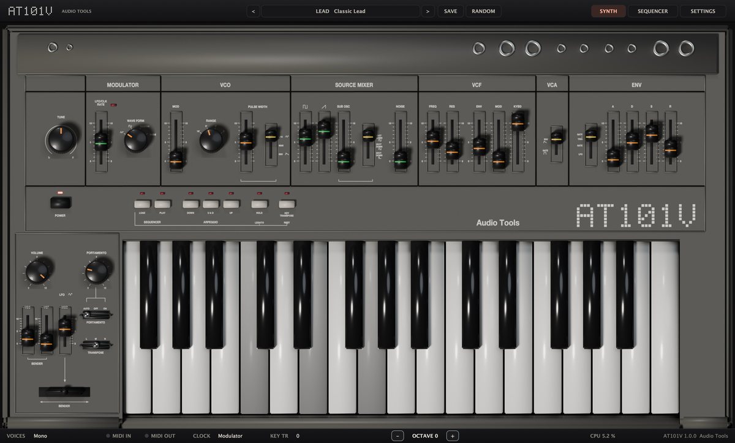735x443 pixels.
Task: Open the LEAD Classic Lead preset selector
Action: (341, 11)
